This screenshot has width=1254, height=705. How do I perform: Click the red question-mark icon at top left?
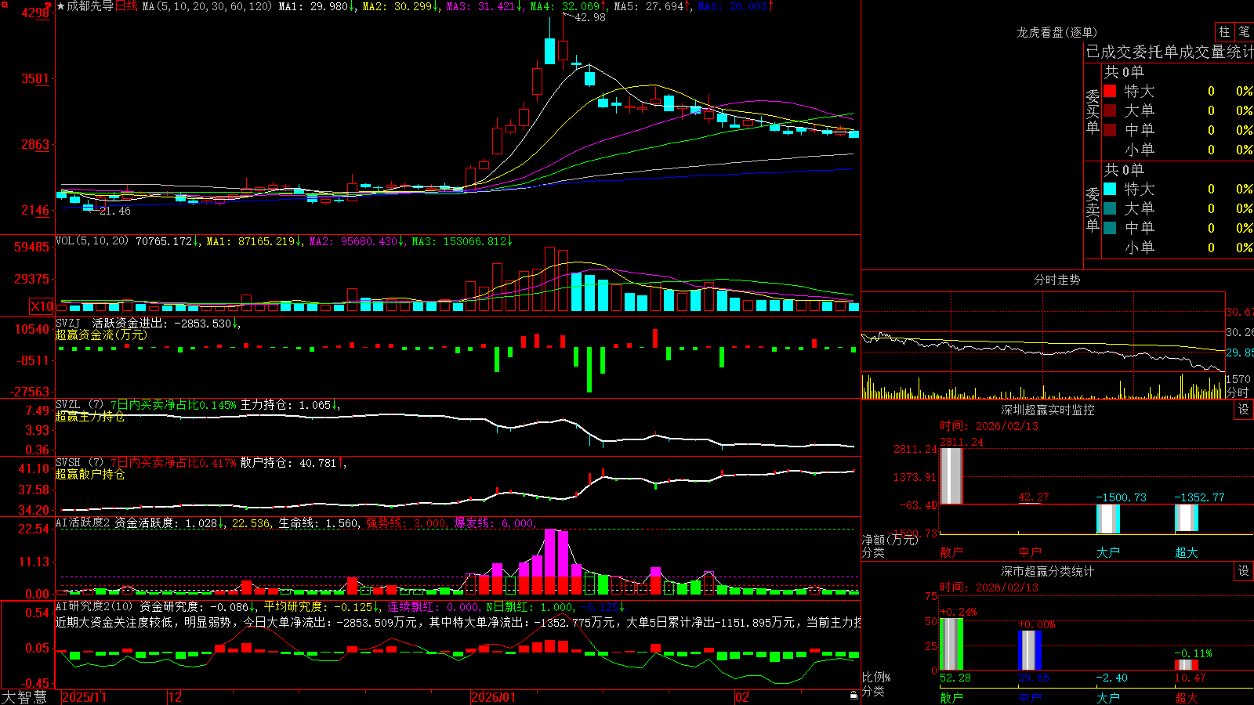(49, 5)
